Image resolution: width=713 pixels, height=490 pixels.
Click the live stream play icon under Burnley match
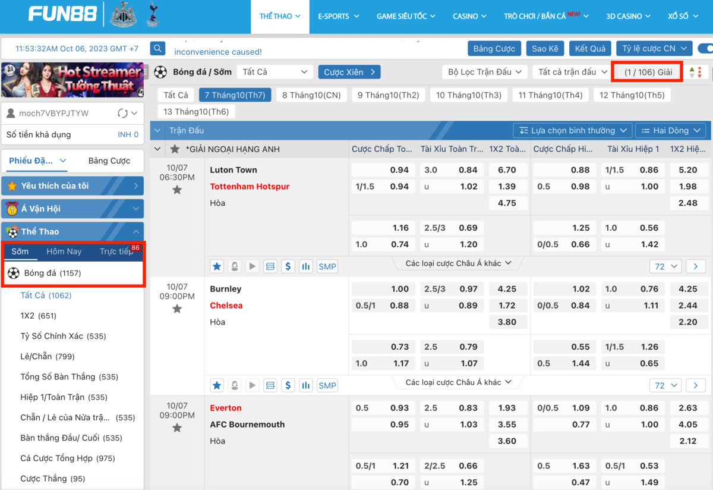[253, 385]
